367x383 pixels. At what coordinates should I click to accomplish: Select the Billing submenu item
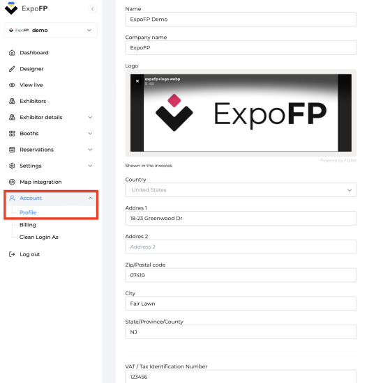(x=28, y=225)
